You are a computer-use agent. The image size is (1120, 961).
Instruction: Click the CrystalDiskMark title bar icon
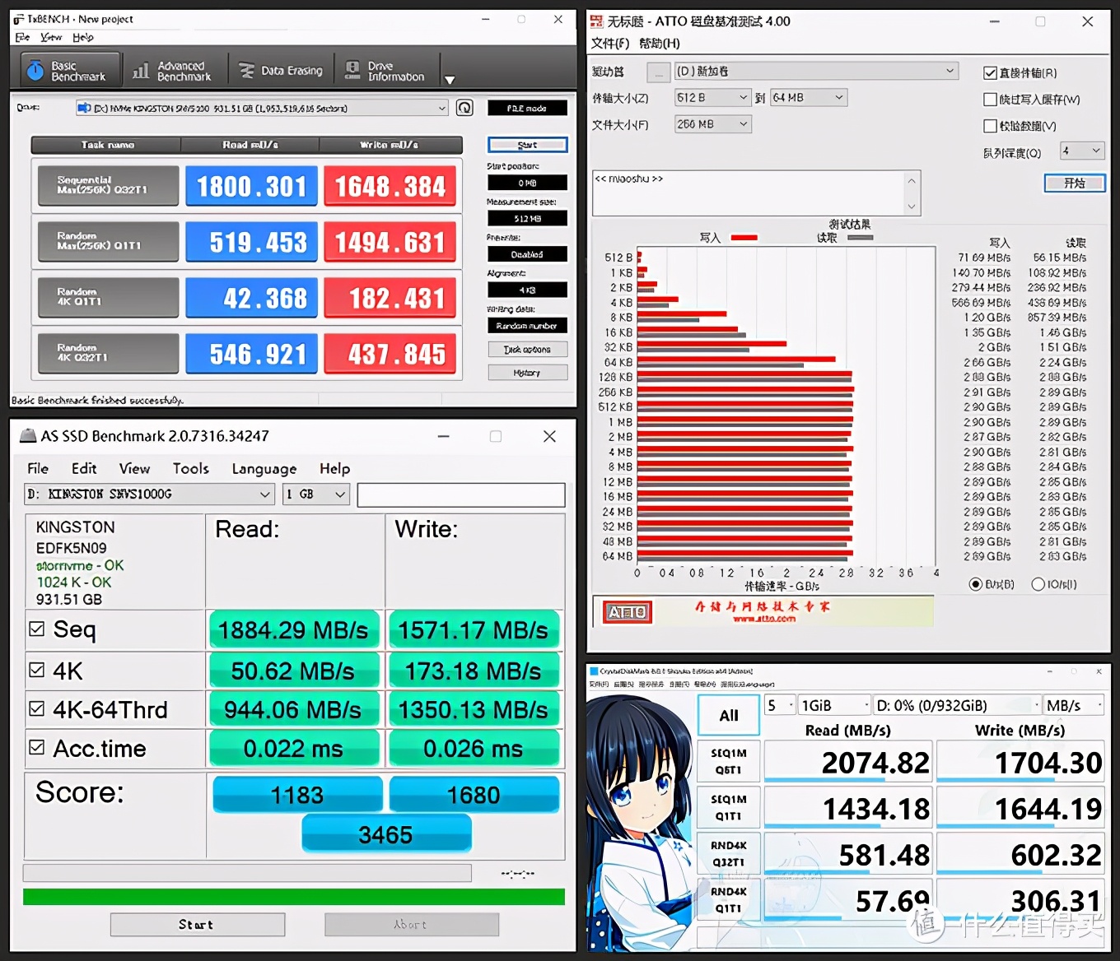594,671
